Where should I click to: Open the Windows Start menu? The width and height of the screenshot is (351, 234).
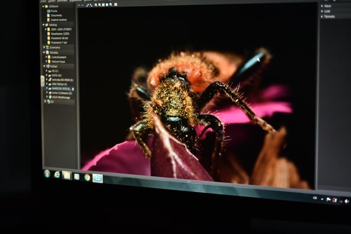(47, 174)
